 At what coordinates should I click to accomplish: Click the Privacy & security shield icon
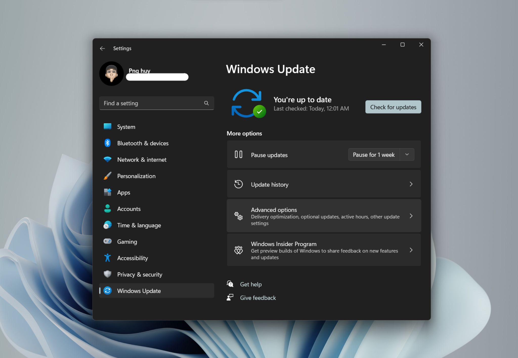click(107, 274)
